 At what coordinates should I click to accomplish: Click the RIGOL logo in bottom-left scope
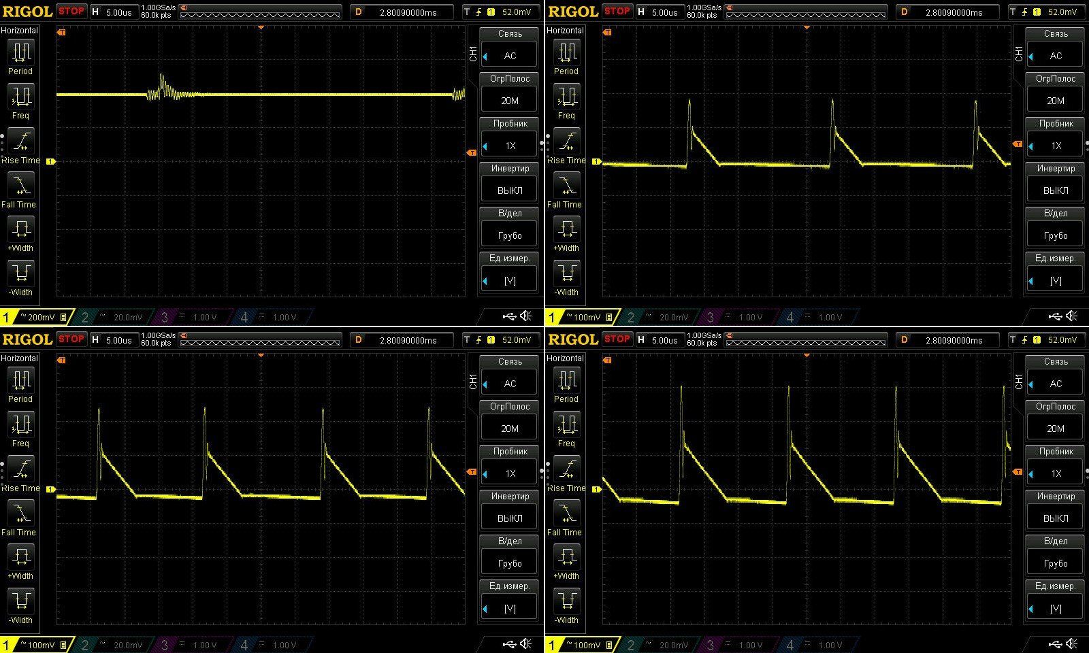[x=27, y=339]
